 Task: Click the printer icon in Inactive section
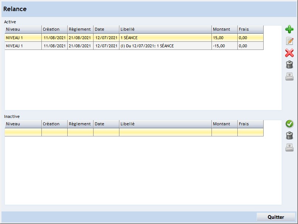(289, 147)
